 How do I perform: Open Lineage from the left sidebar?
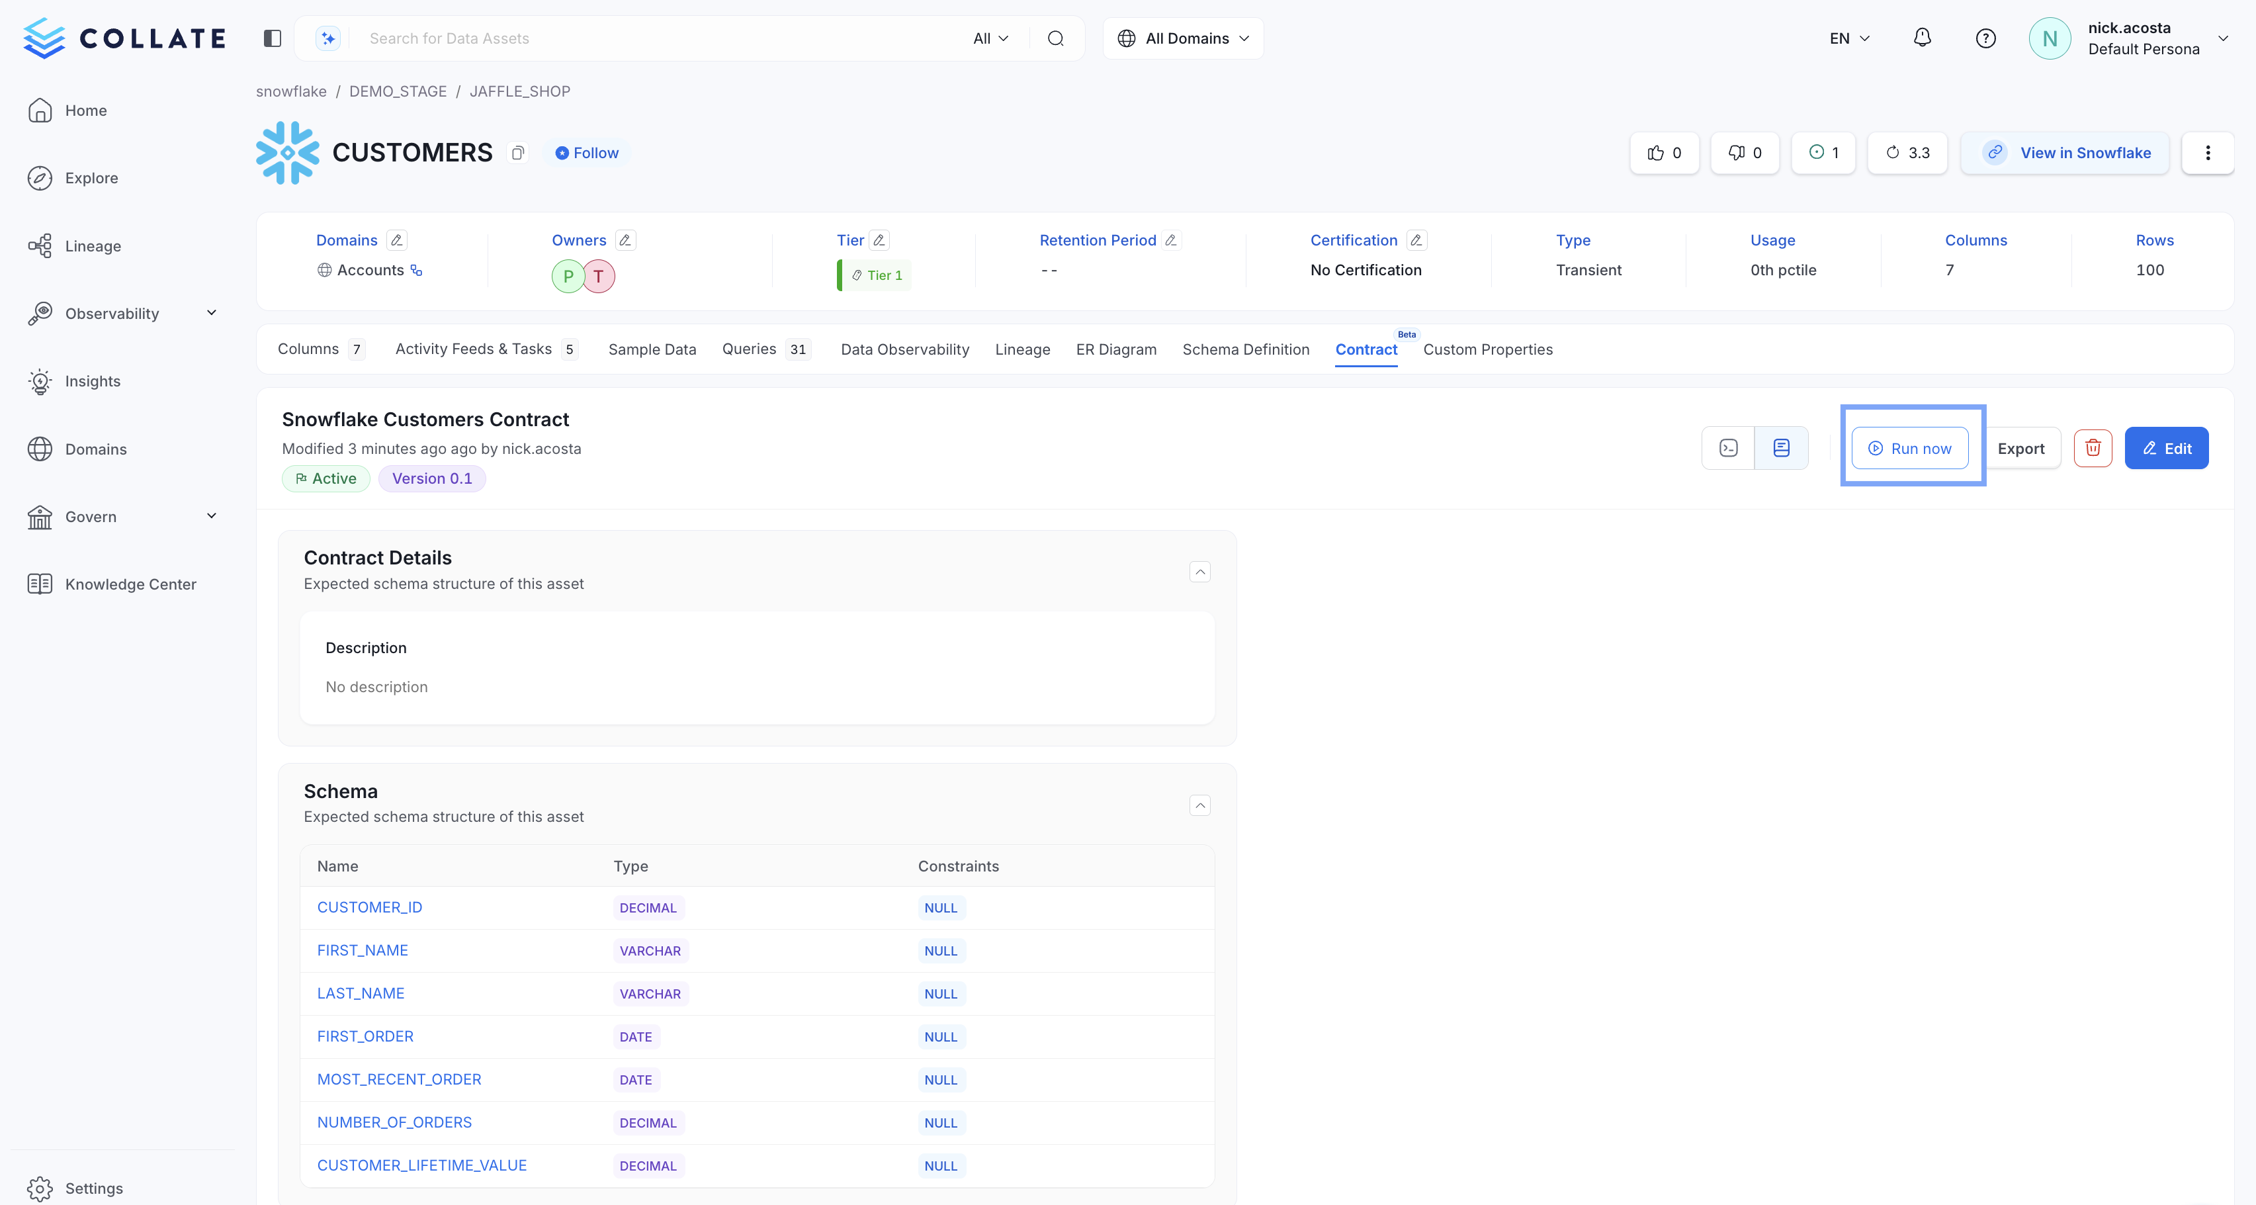94,246
